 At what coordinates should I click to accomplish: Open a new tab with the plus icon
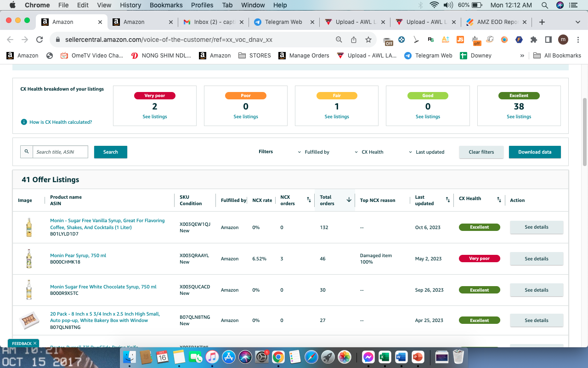tap(542, 22)
